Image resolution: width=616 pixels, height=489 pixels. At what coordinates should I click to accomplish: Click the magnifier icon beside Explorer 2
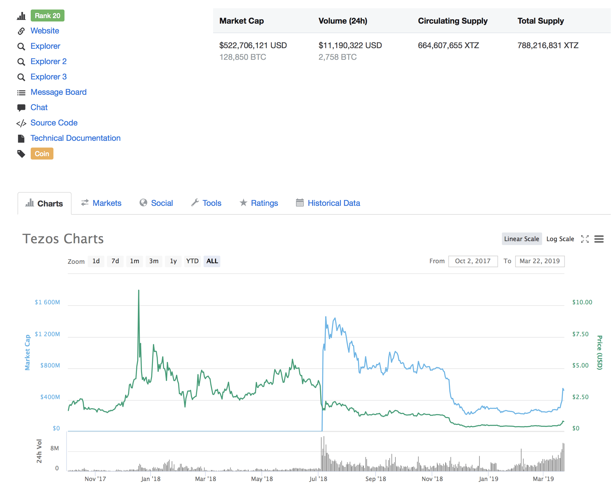(x=21, y=62)
